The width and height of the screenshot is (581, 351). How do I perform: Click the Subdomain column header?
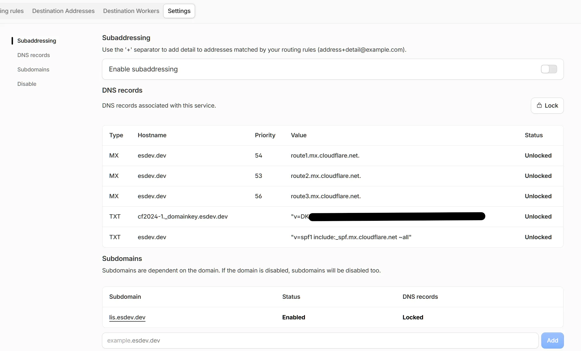click(x=125, y=297)
